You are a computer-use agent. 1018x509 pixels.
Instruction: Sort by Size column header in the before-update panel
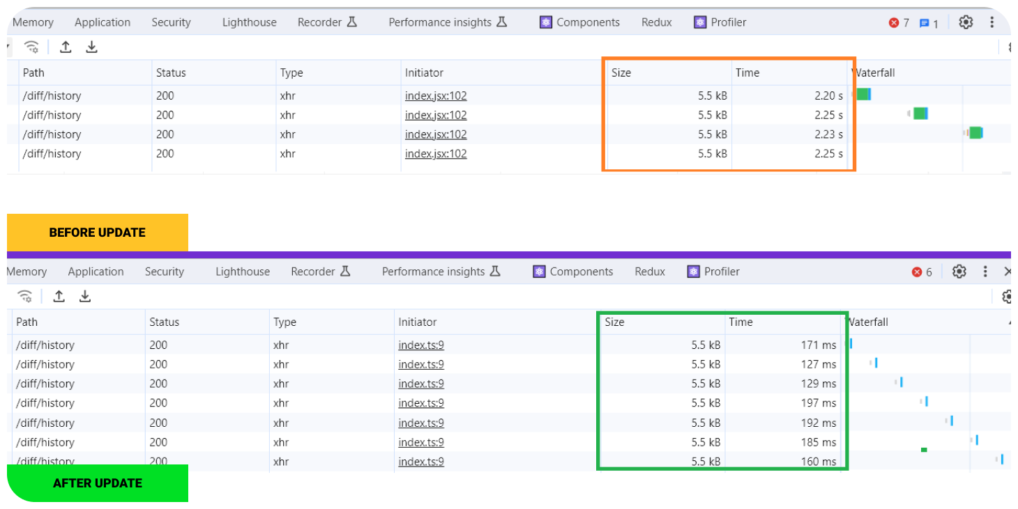pos(621,72)
